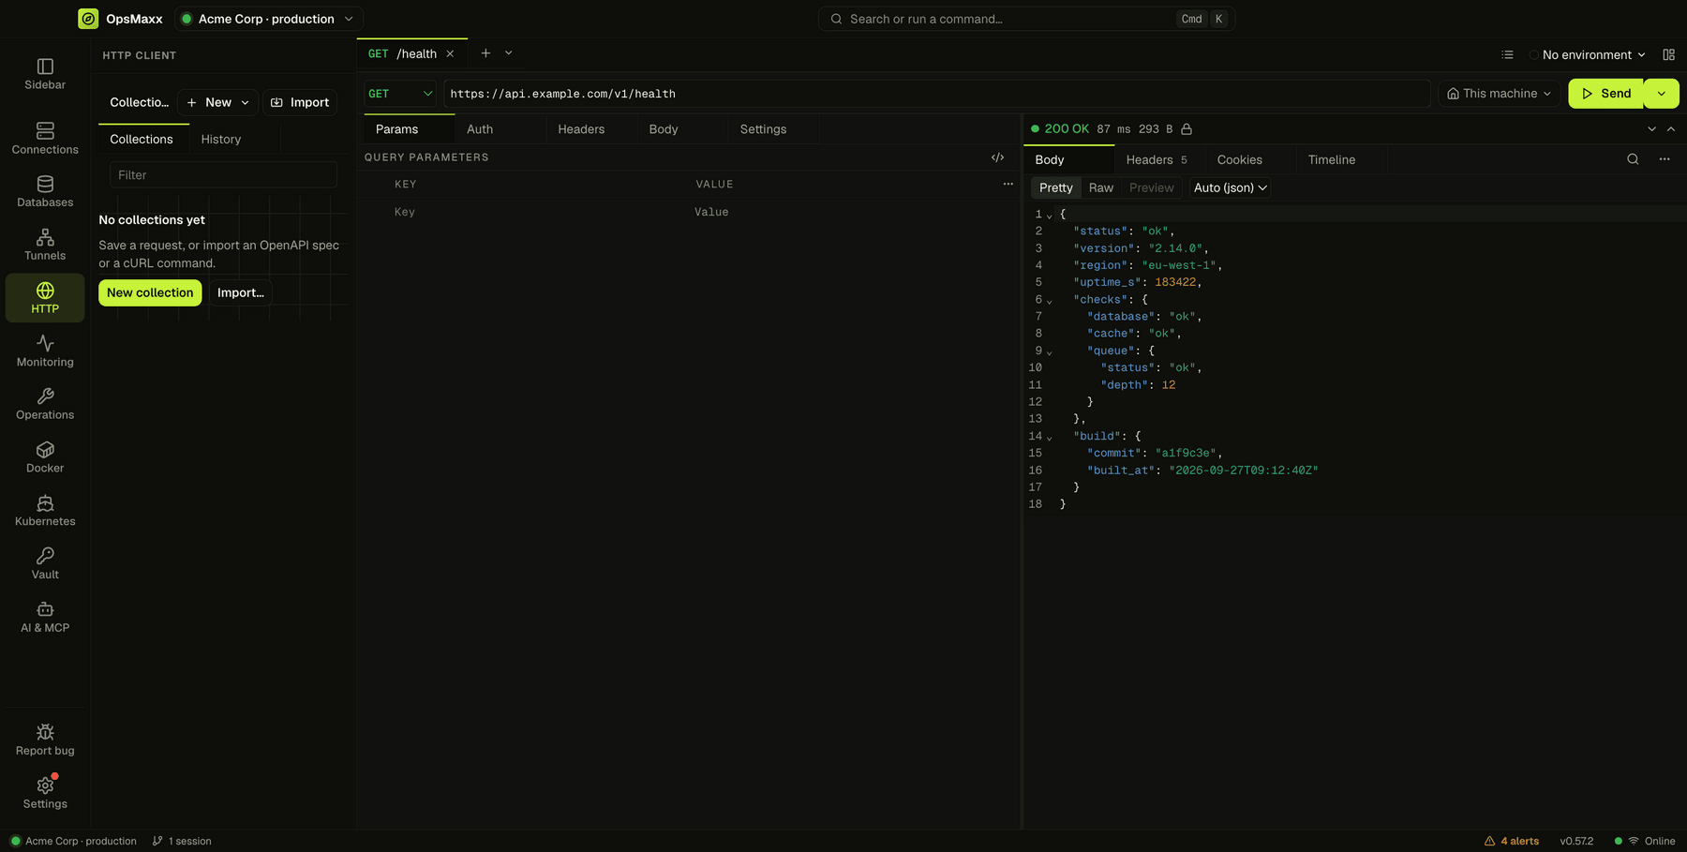
Task: Open Connections in the left rail
Action: tap(45, 138)
